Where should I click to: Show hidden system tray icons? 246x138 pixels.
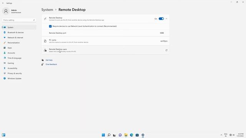pos(221,135)
